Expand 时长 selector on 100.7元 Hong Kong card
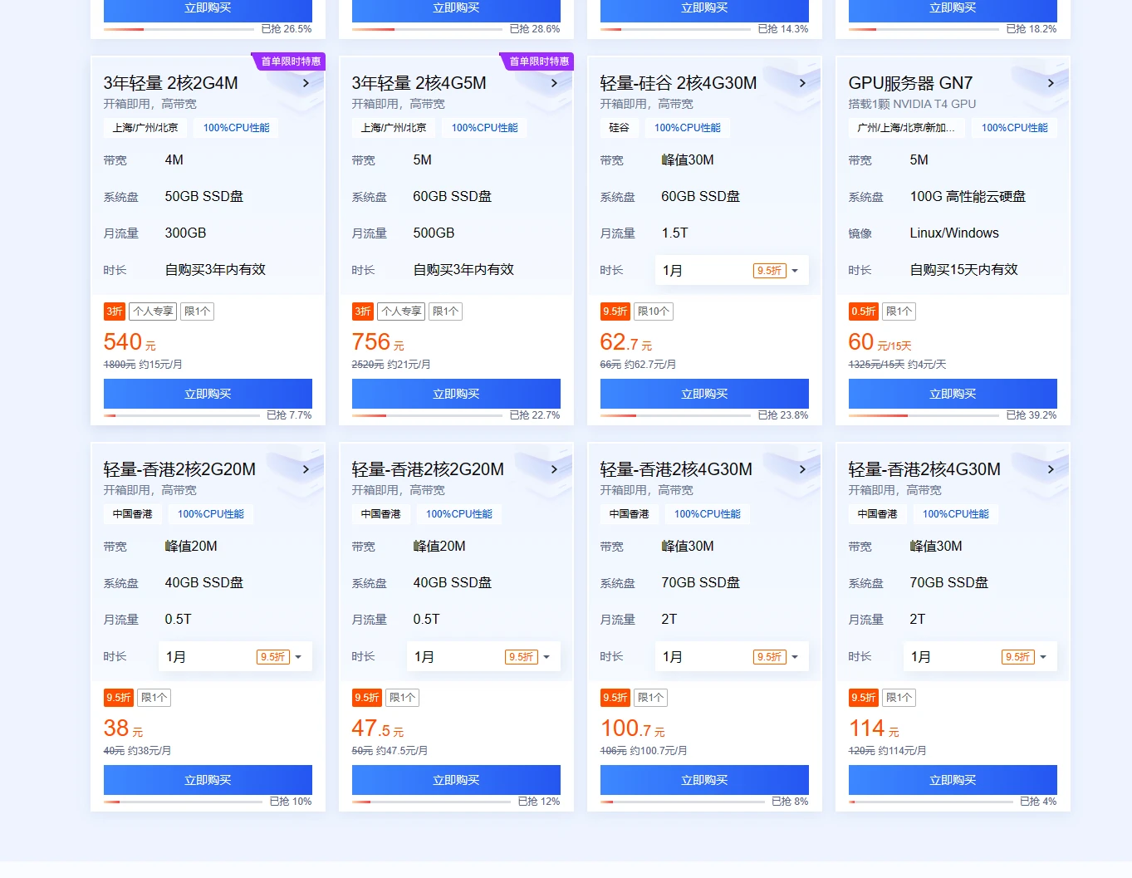 (731, 657)
